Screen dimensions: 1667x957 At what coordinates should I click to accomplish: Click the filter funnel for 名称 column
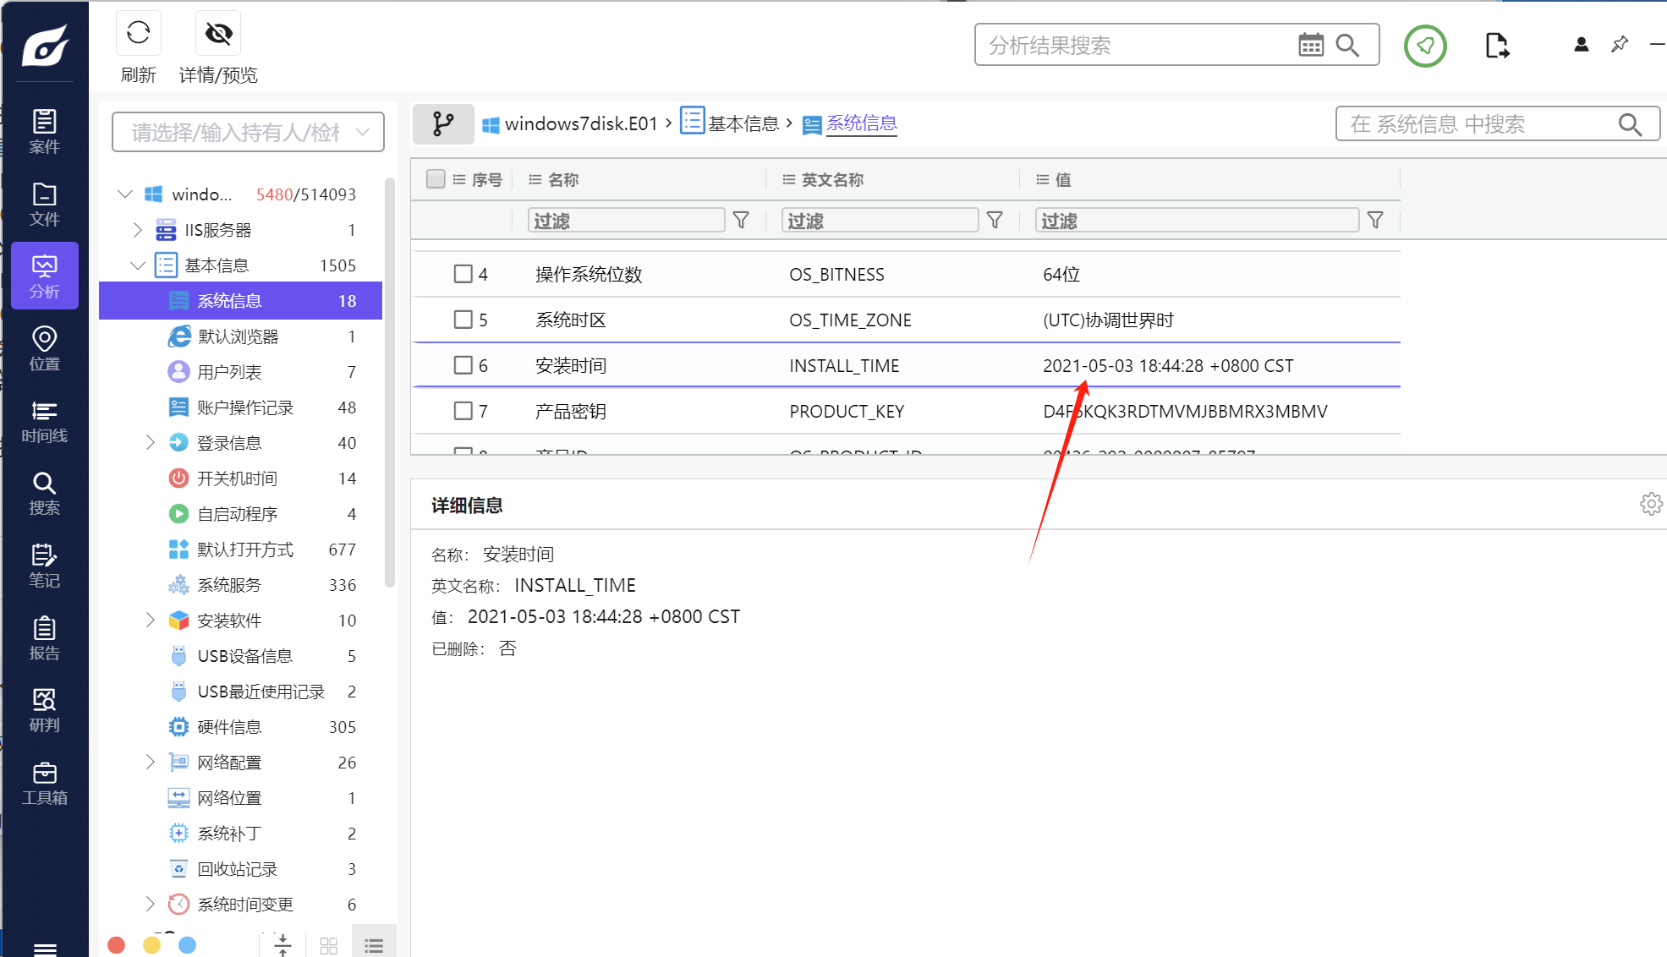click(x=741, y=221)
